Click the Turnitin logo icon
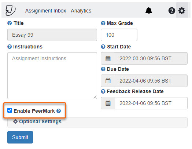Screen dimensions: 192x149 point(11,11)
